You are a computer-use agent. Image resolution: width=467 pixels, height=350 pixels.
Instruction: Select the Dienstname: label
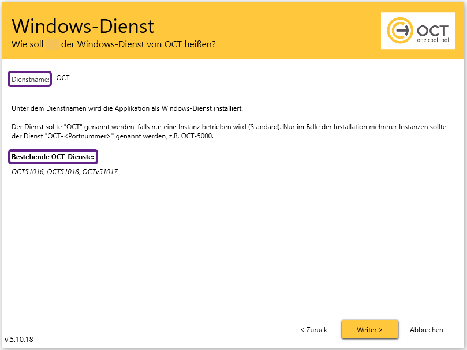[30, 80]
